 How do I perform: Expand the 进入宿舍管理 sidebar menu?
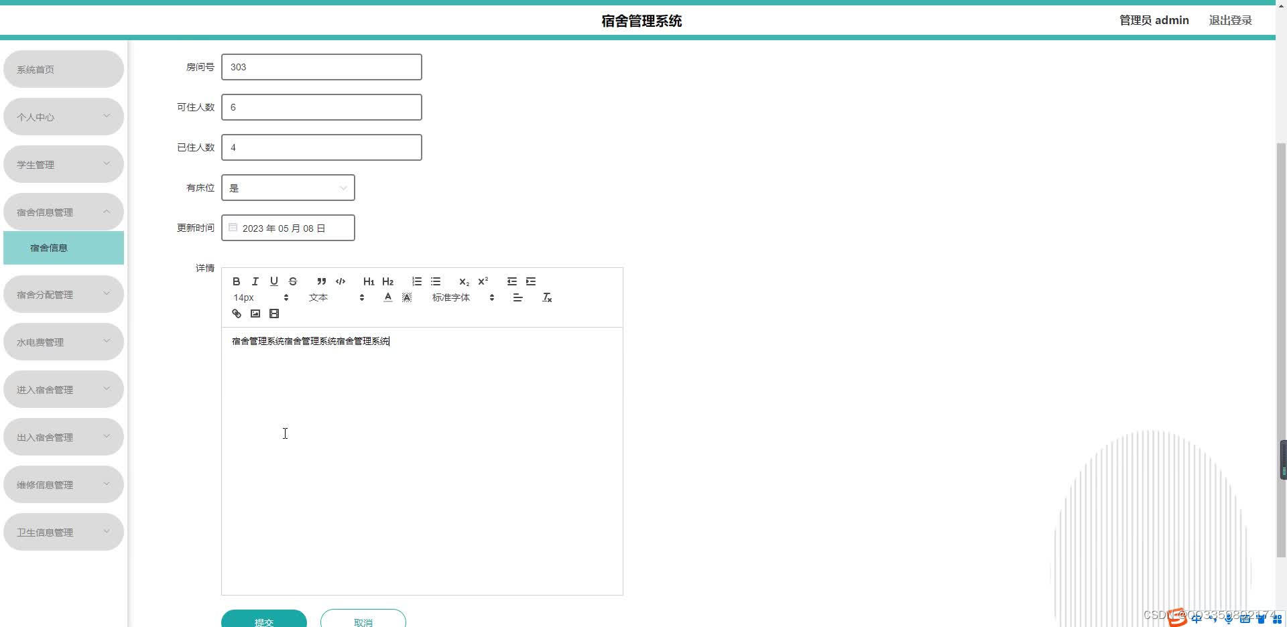coord(64,389)
